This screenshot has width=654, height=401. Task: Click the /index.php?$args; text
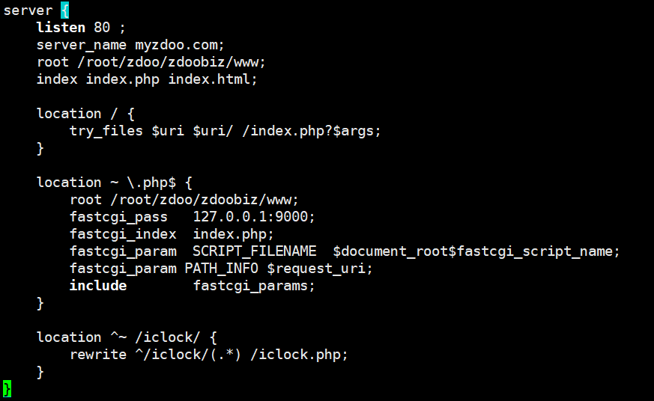[315, 131]
